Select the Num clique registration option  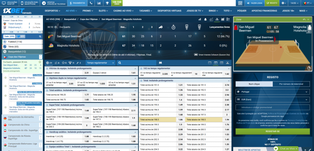(254, 84)
